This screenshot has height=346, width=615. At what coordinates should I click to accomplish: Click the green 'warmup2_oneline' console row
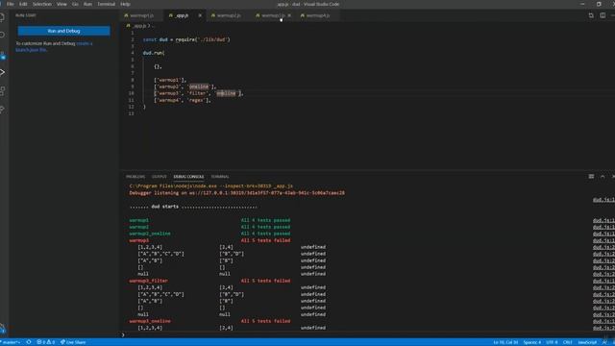pos(150,234)
